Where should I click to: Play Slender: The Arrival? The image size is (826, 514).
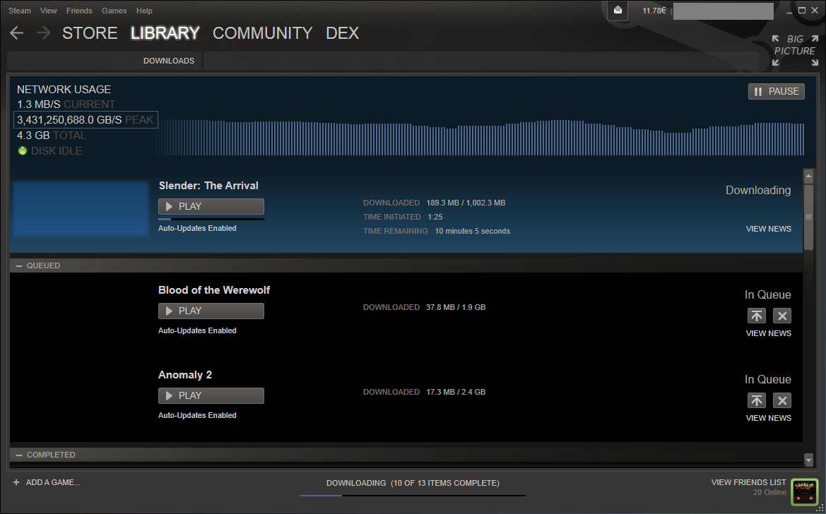(x=211, y=206)
